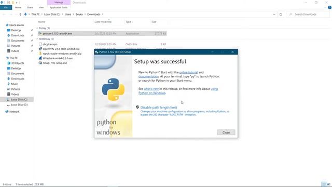Open Network in navigation pane
The image size is (332, 187).
[14, 112]
